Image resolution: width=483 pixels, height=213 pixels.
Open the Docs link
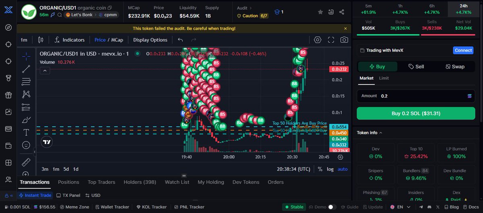point(471,207)
